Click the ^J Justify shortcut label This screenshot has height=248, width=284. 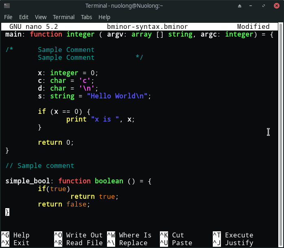click(x=233, y=243)
